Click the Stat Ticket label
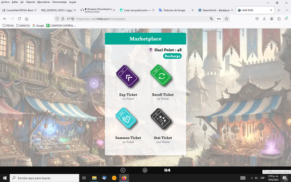 click(x=163, y=138)
